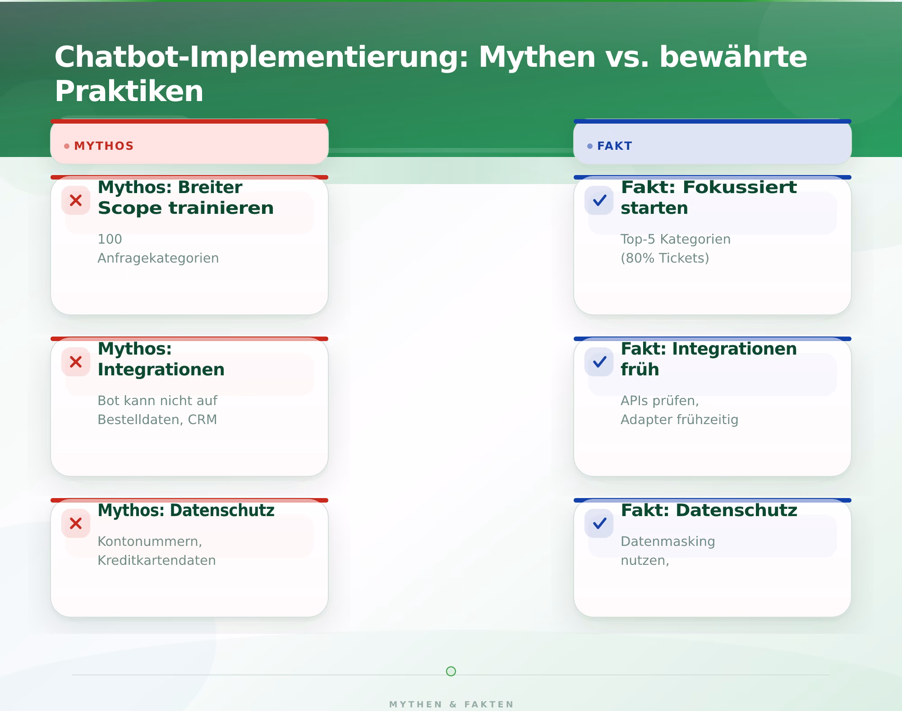The width and height of the screenshot is (902, 711).
Task: Select the MYTHOS column header label
Action: (x=104, y=146)
